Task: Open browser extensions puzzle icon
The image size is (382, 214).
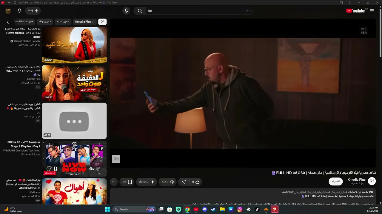Action: coord(341,2)
